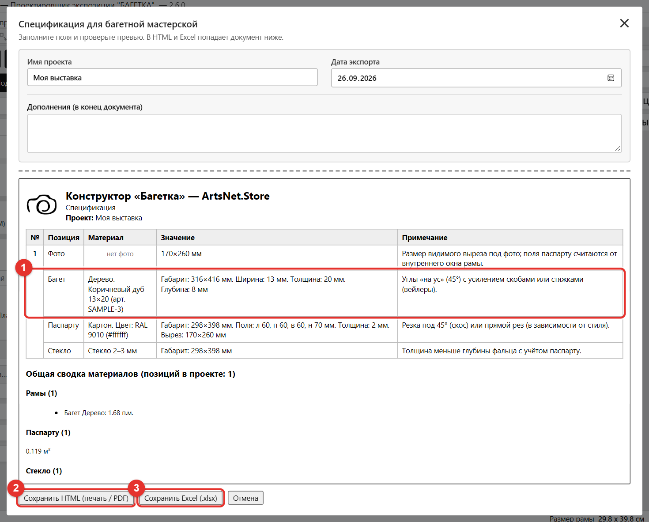Click the 'Багет' position cell

pos(64,293)
